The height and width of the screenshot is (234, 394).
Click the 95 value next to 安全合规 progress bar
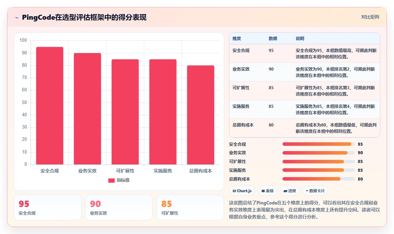tap(360, 144)
